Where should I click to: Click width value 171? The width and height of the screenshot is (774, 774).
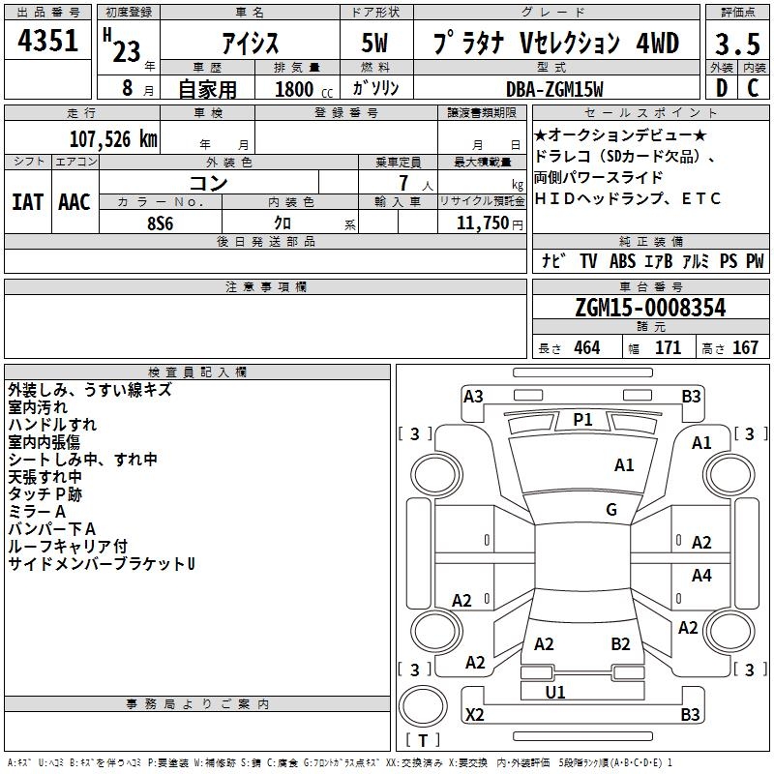click(668, 347)
